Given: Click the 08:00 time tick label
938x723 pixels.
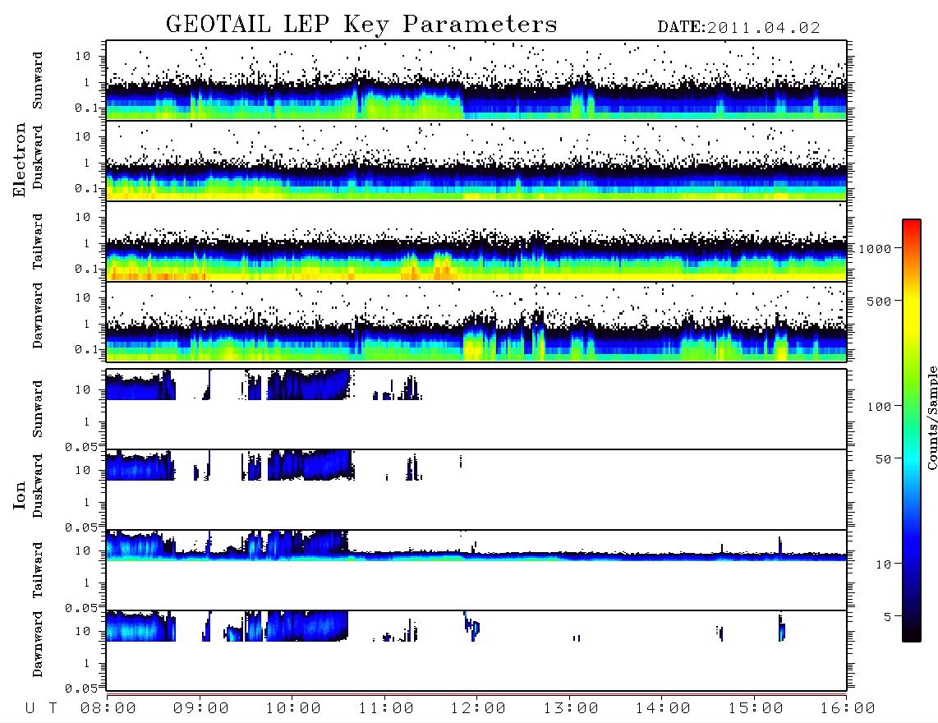Looking at the screenshot, I should 108,709.
